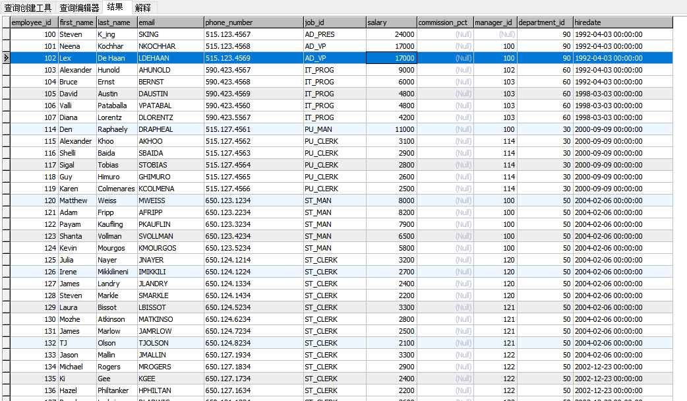Select the 结果 tab

(115, 7)
